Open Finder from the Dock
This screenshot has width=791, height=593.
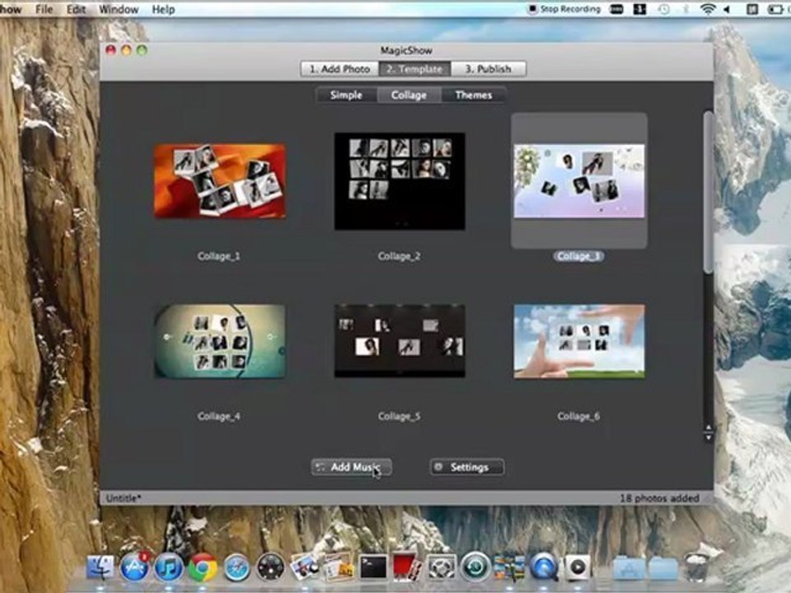tap(100, 567)
